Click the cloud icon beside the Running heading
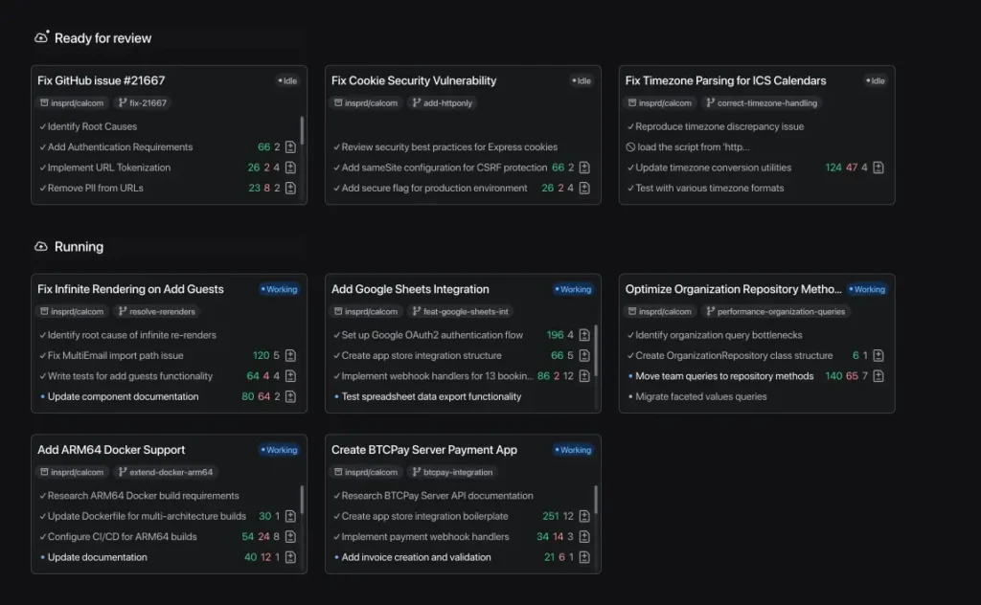 (41, 246)
